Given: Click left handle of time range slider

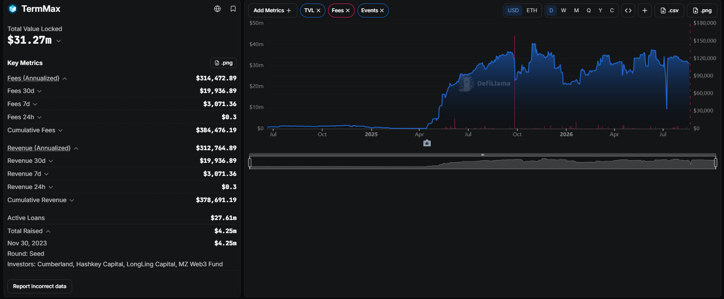Looking at the screenshot, I should point(250,163).
